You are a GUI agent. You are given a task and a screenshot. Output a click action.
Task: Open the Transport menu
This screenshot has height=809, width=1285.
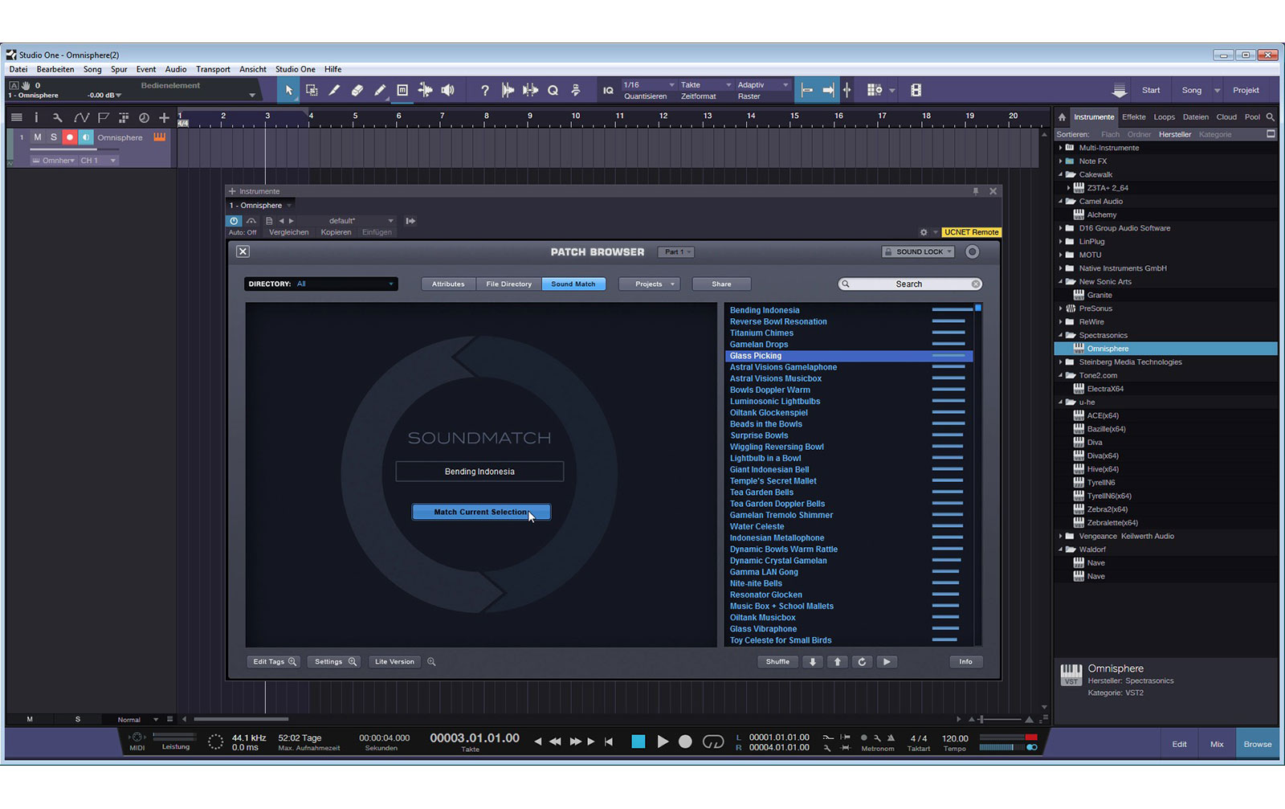point(213,69)
